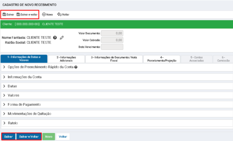Click the pencil edit icon beside CLIENTE TESTE

point(62,38)
